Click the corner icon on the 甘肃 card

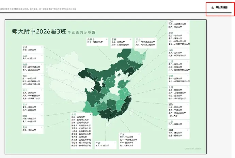pyautogui.click(x=42, y=47)
